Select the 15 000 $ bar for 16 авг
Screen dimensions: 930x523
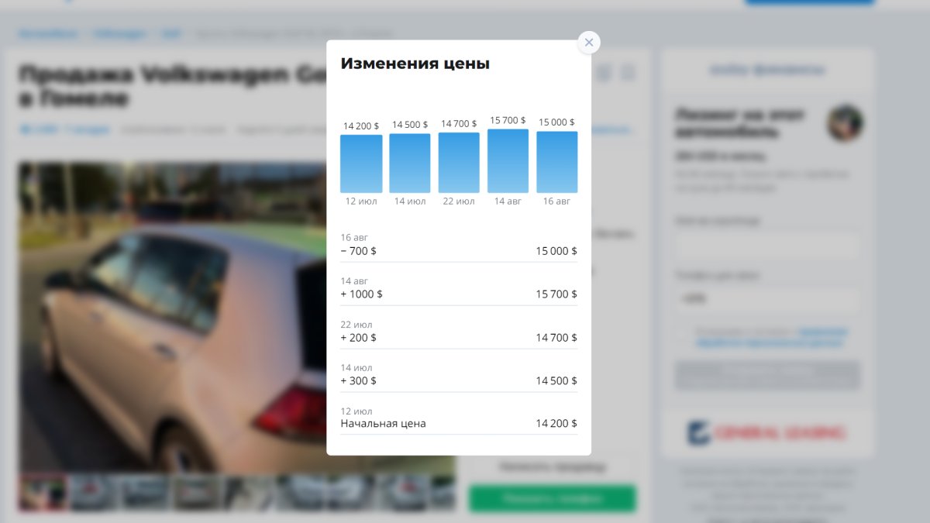[557, 162]
